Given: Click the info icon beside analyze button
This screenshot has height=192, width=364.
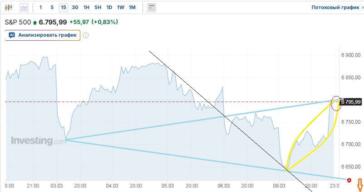Looking at the screenshot, I should pos(86,35).
